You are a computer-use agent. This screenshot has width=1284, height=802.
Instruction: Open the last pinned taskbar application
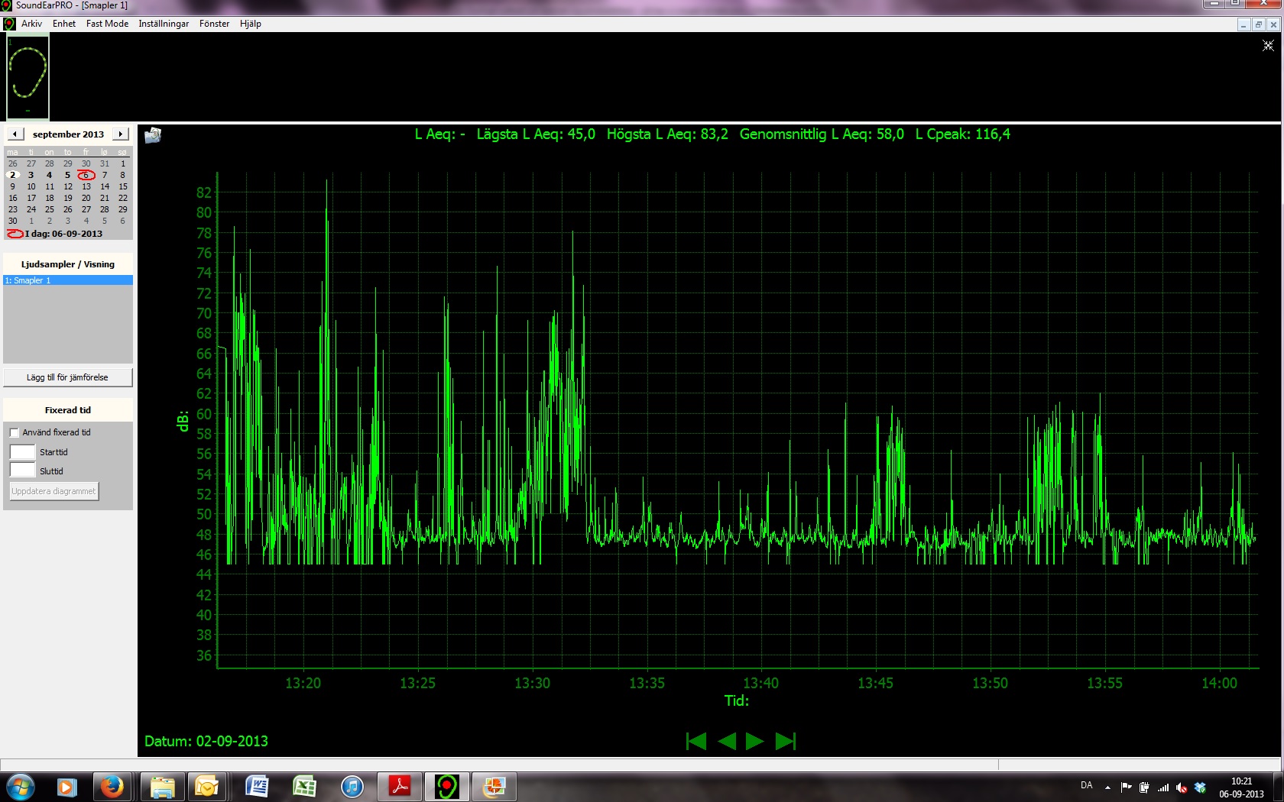click(494, 786)
